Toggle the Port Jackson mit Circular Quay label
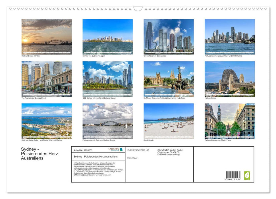 [223, 56]
